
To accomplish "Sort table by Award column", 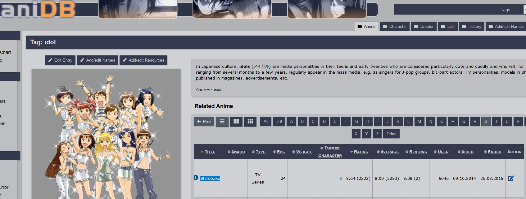I will click(238, 152).
